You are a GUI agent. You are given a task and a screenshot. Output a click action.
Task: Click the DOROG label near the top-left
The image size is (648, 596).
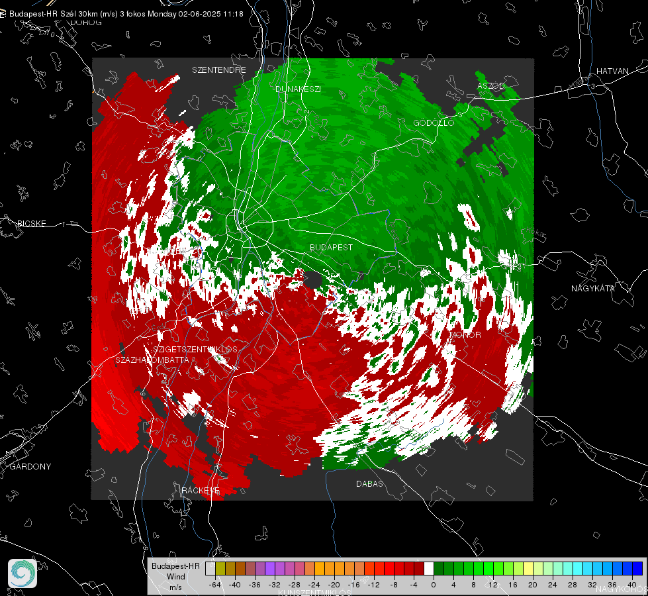click(86, 23)
